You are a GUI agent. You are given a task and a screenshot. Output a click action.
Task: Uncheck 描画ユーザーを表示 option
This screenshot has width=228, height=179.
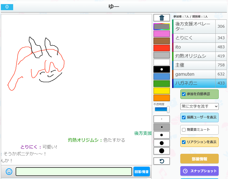click(x=184, y=118)
